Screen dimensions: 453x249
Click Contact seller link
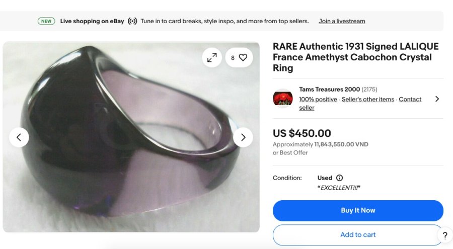coord(410,99)
